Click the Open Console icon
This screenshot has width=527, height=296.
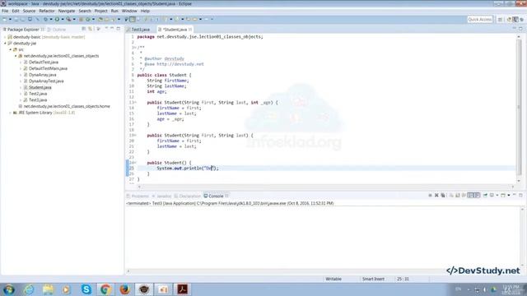[x=503, y=196]
